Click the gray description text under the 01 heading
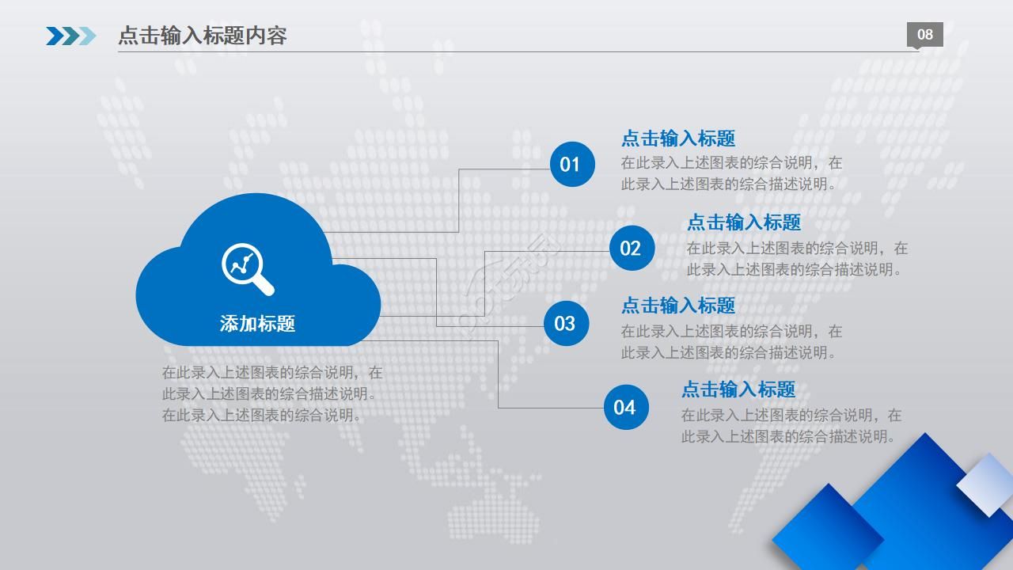This screenshot has height=570, width=1013. [730, 173]
